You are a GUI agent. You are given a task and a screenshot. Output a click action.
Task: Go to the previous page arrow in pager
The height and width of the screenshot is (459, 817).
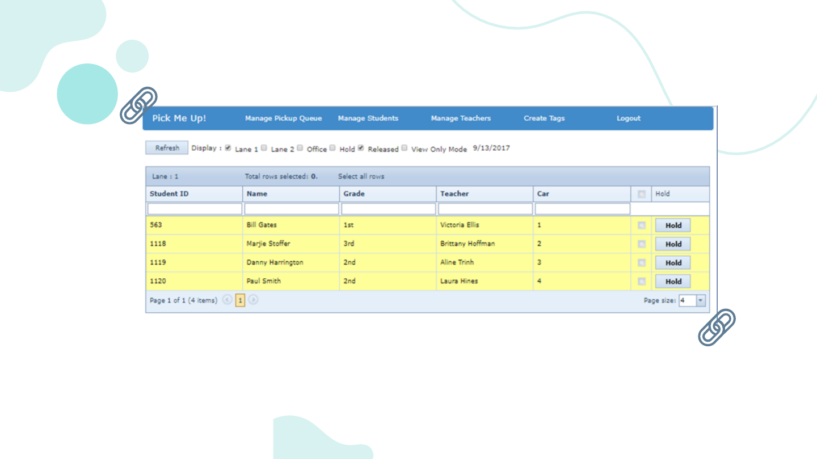pyautogui.click(x=227, y=300)
